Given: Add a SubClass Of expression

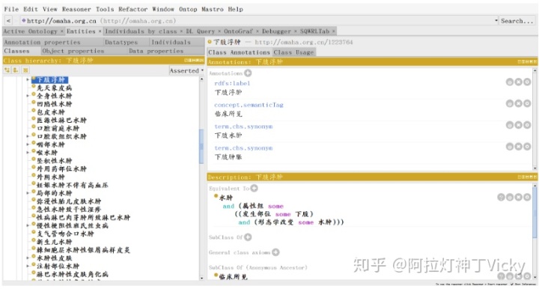Looking at the screenshot, I should (x=248, y=237).
